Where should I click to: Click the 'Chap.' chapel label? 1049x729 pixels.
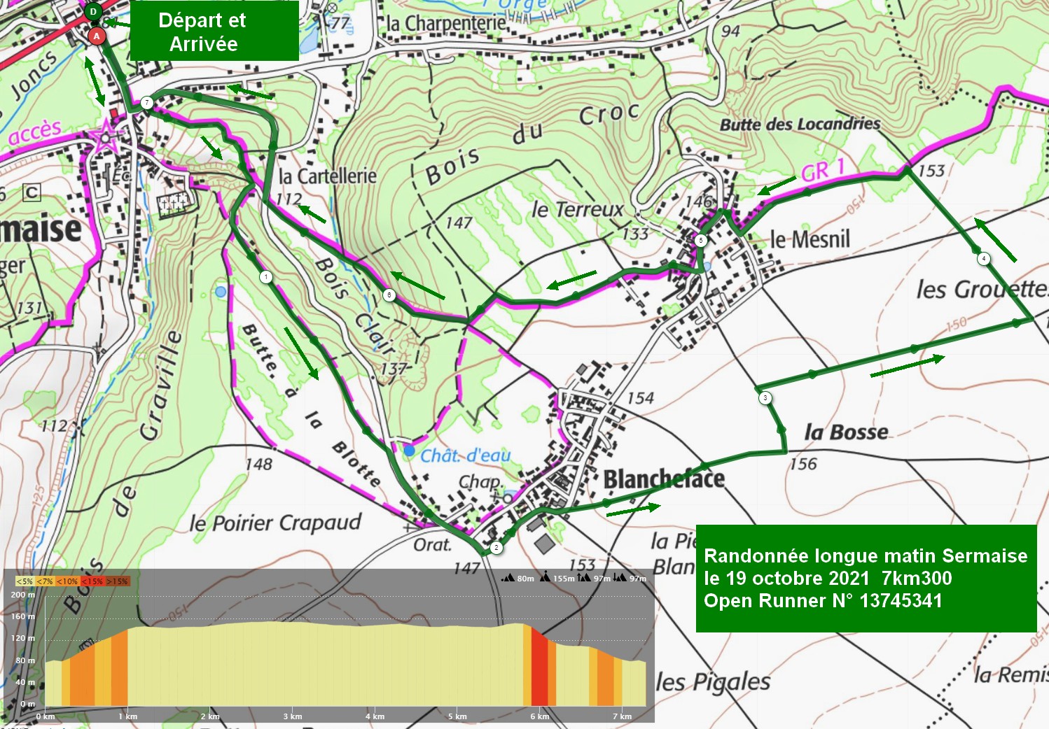(x=480, y=482)
